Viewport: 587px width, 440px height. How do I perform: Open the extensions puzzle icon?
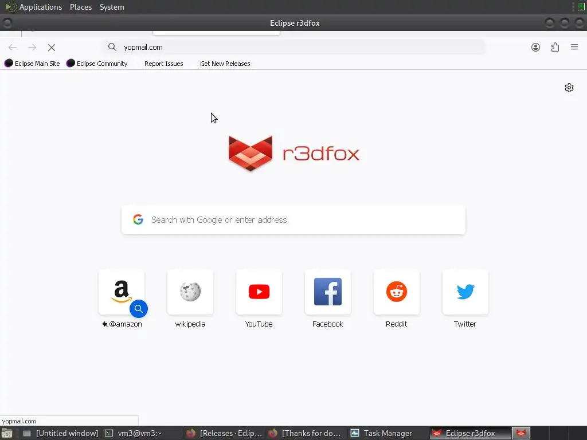pos(555,47)
